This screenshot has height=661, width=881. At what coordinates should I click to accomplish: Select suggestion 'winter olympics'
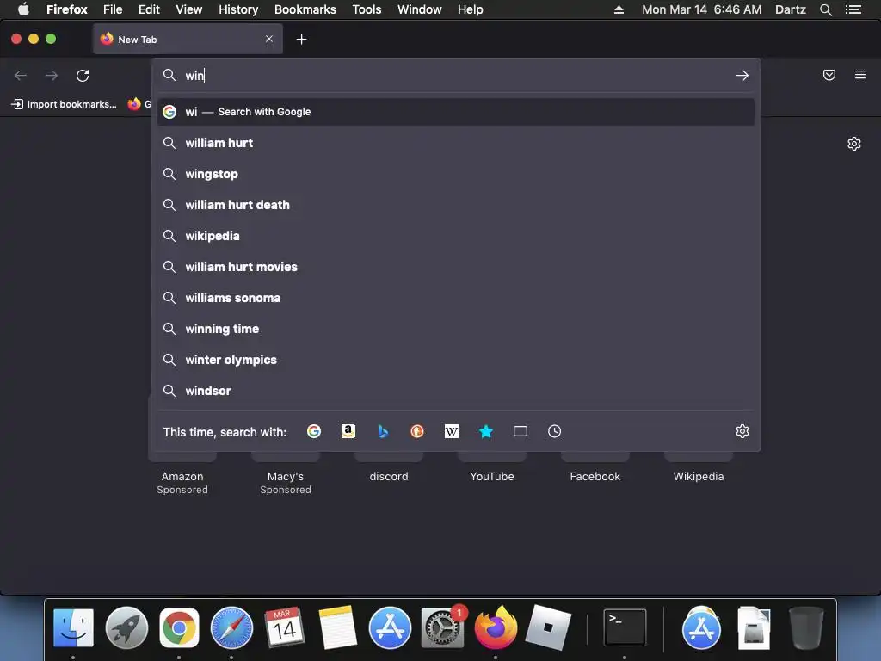(x=456, y=360)
